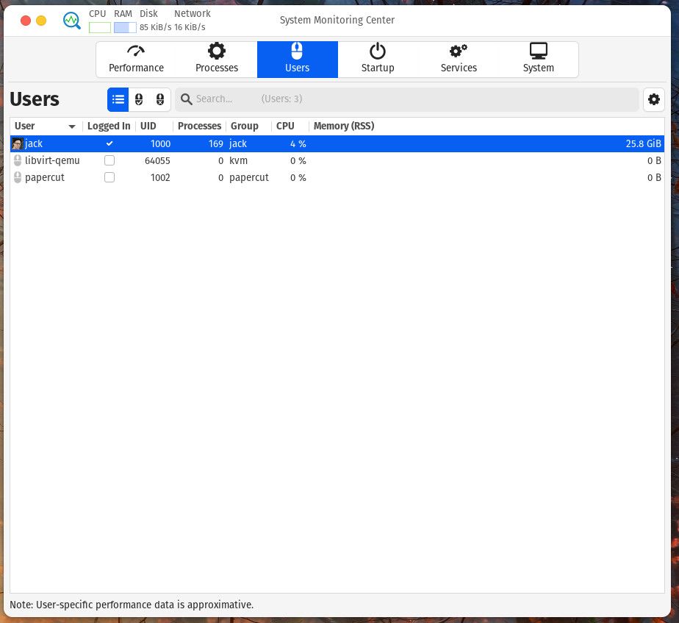Click the app magnifier logo in the title bar
679x623 pixels.
tap(71, 20)
